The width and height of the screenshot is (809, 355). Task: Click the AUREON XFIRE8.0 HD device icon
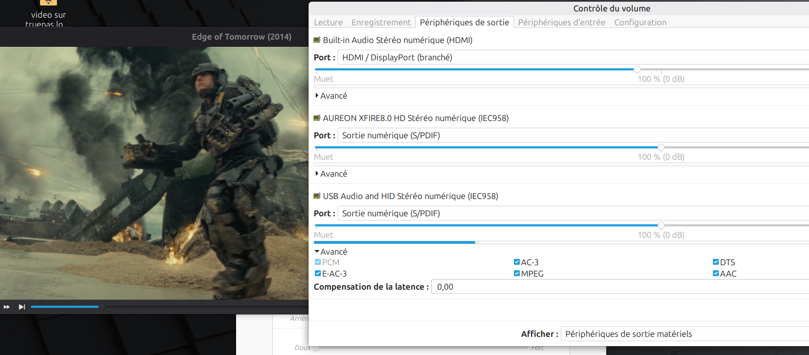(317, 118)
